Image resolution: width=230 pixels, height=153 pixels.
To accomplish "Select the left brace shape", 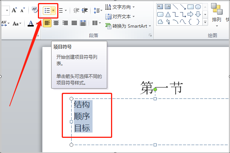I will 190,22.
